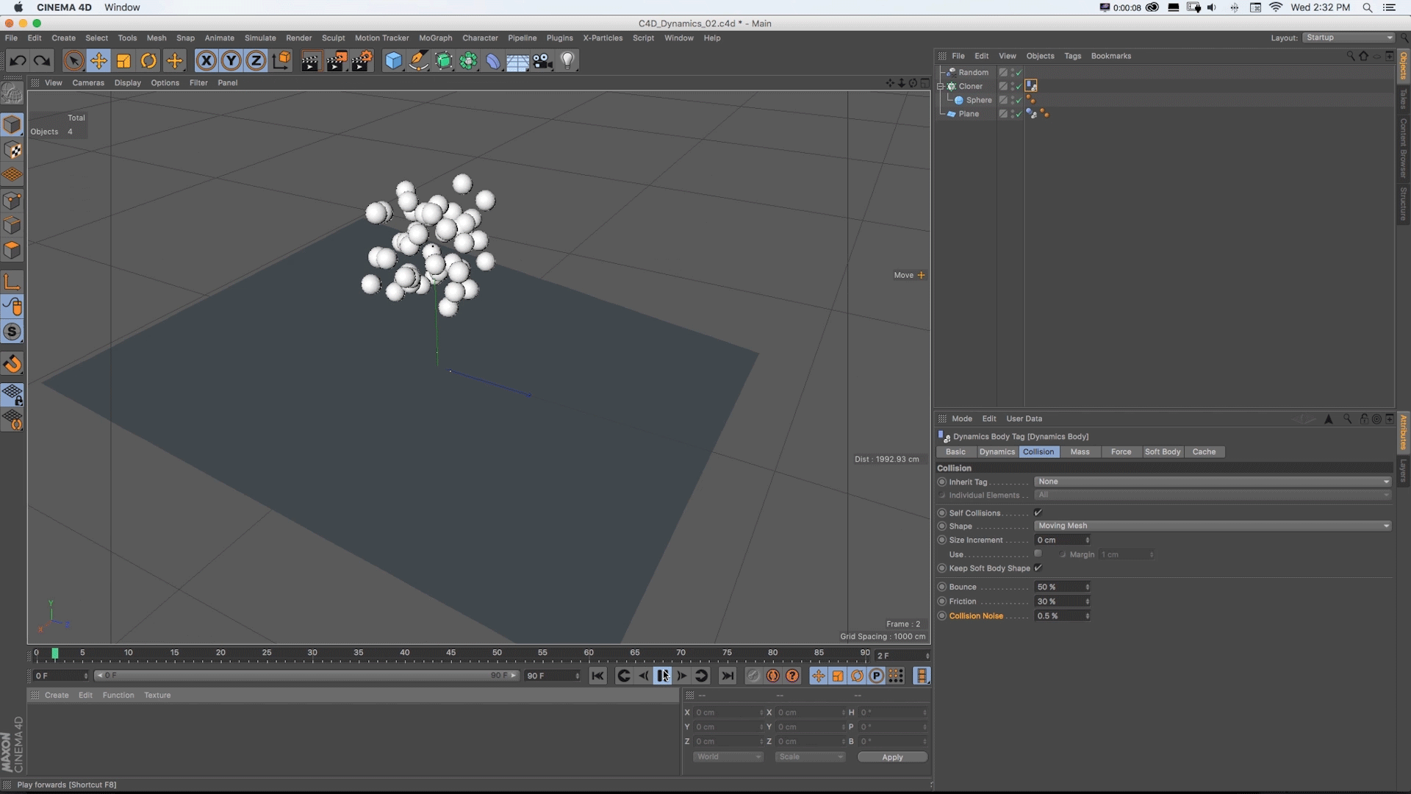Screen dimensions: 1411x794
Task: Add a Cube primitive object
Action: pyautogui.click(x=393, y=61)
